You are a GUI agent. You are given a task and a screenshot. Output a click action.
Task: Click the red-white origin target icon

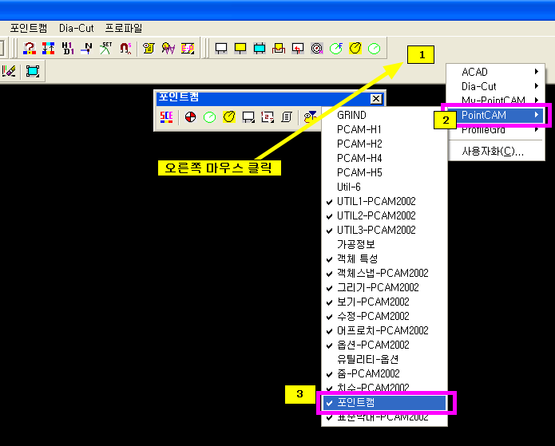coord(190,116)
